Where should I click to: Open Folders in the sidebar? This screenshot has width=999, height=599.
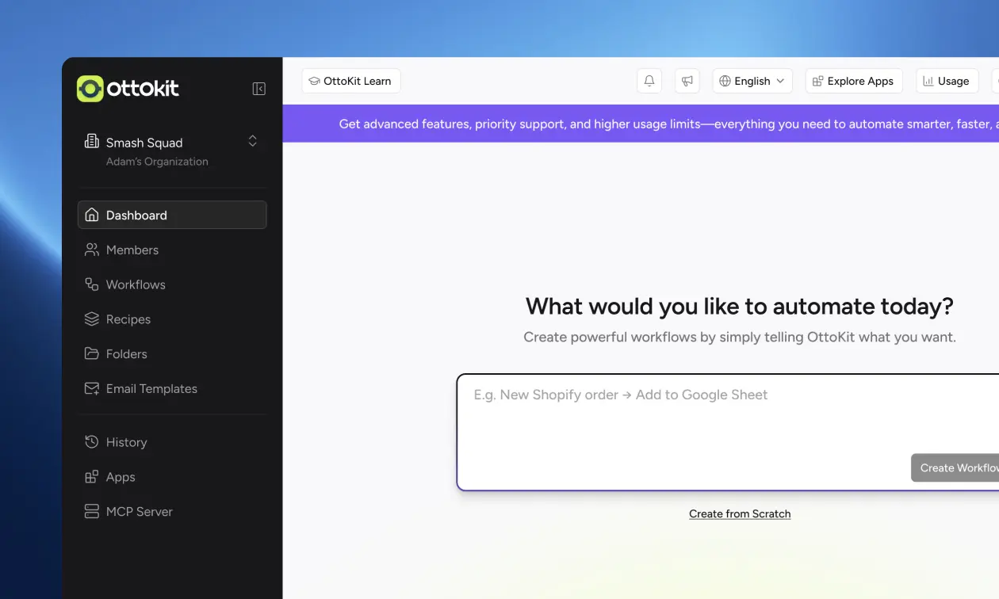point(172,354)
